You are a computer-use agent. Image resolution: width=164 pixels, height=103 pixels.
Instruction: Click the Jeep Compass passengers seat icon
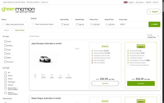point(35,75)
